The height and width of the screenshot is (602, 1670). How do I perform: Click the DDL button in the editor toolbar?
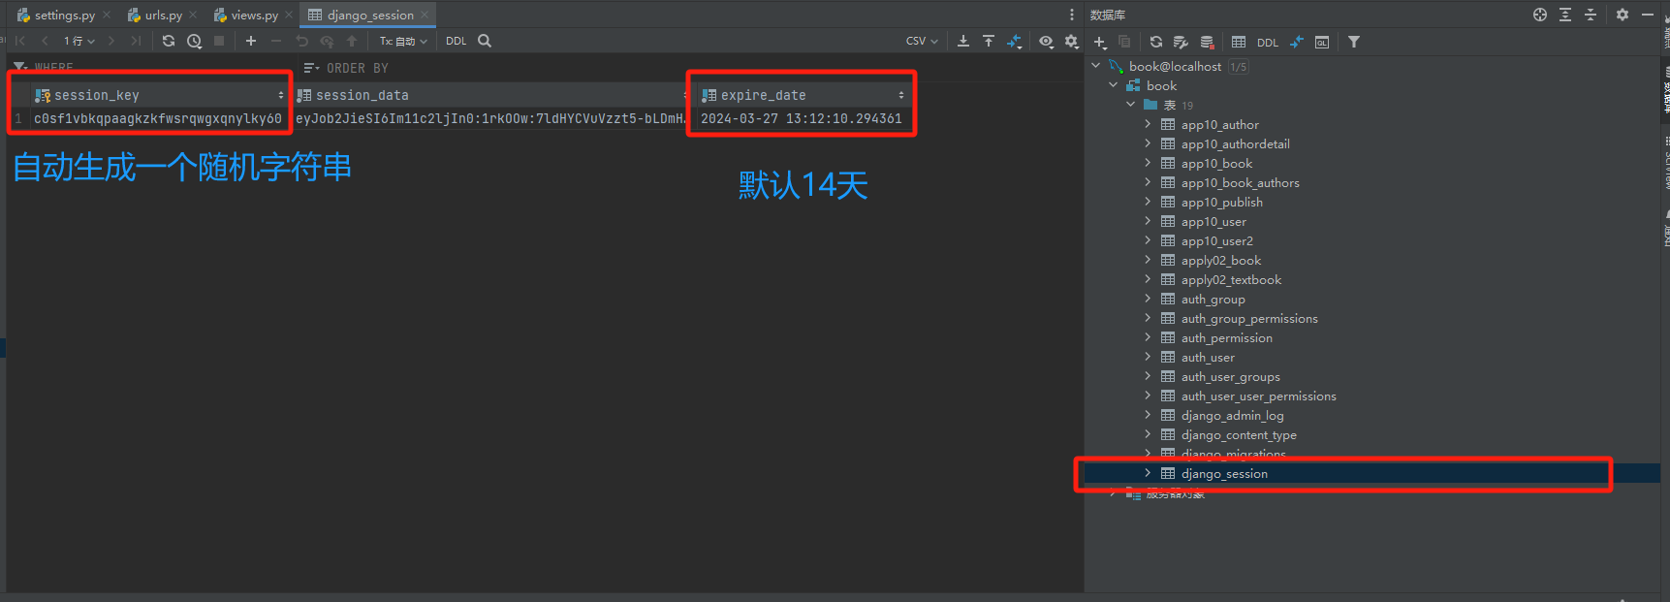(x=456, y=41)
